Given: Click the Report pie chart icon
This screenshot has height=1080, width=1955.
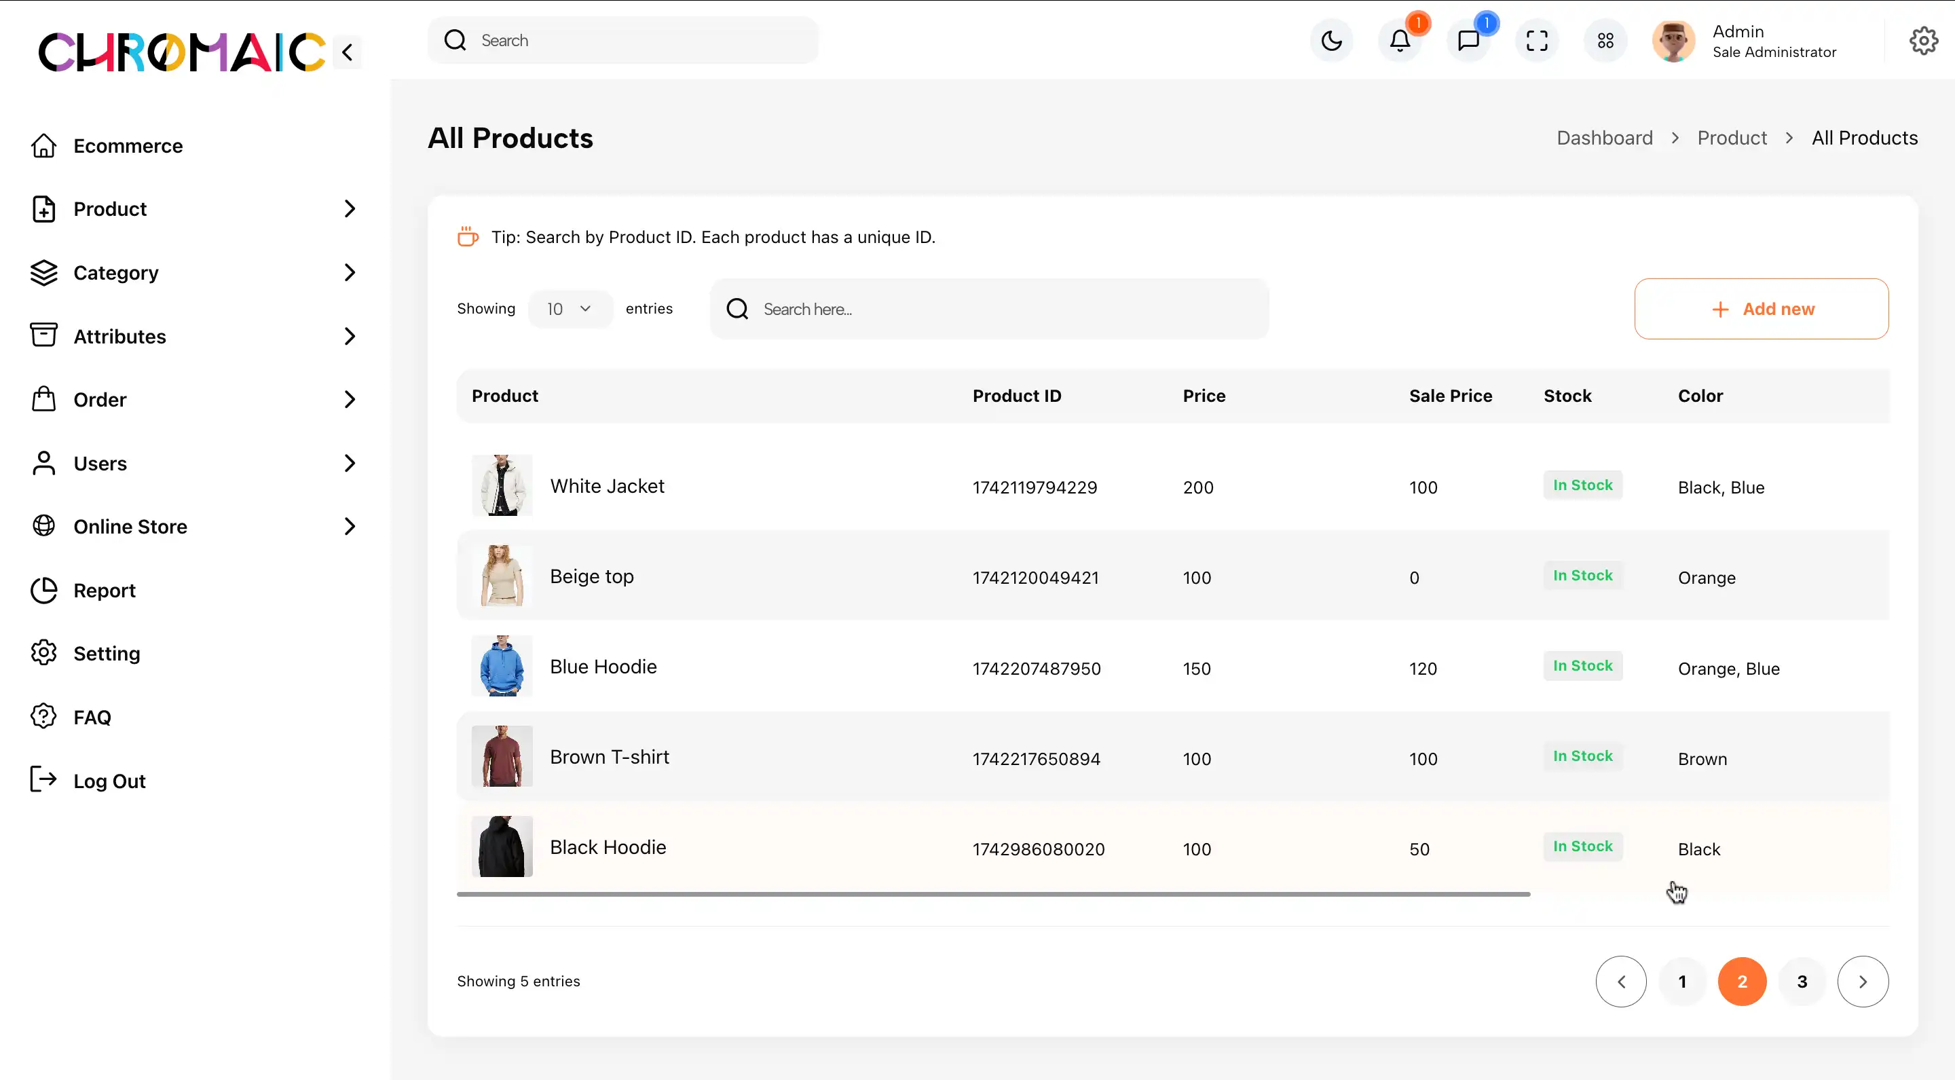Looking at the screenshot, I should [44, 591].
